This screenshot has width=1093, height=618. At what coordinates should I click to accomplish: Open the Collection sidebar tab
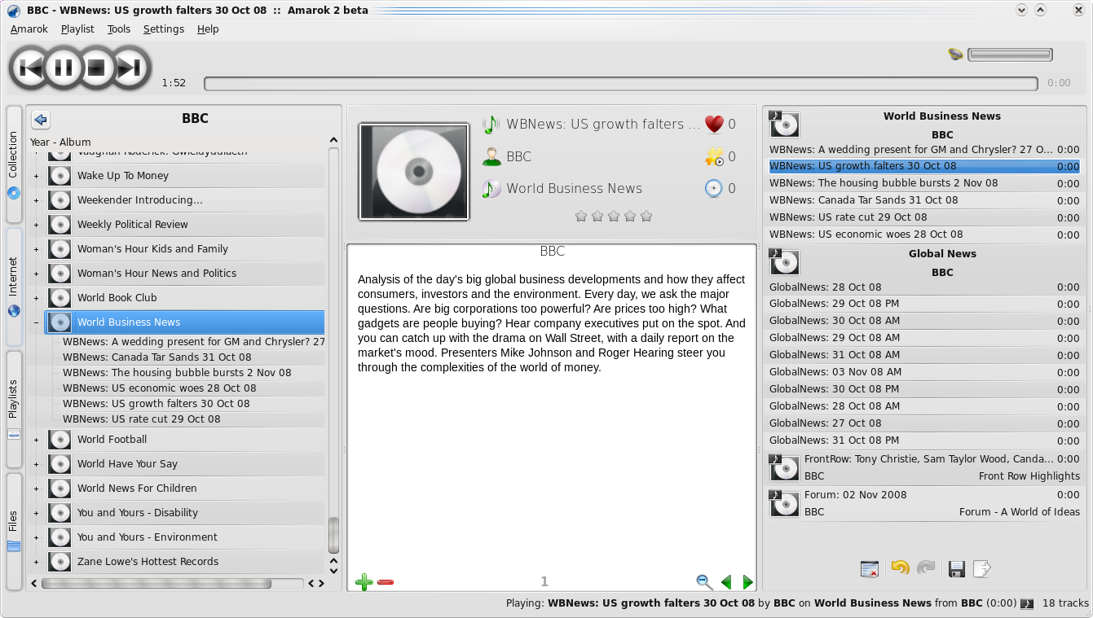tap(14, 164)
